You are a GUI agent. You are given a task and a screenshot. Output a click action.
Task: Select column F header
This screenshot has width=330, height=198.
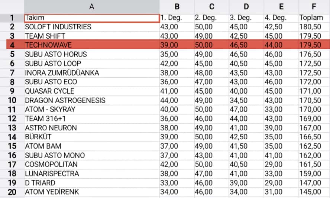[314, 6]
